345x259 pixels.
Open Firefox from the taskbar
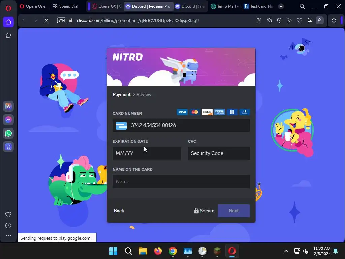pyautogui.click(x=158, y=251)
